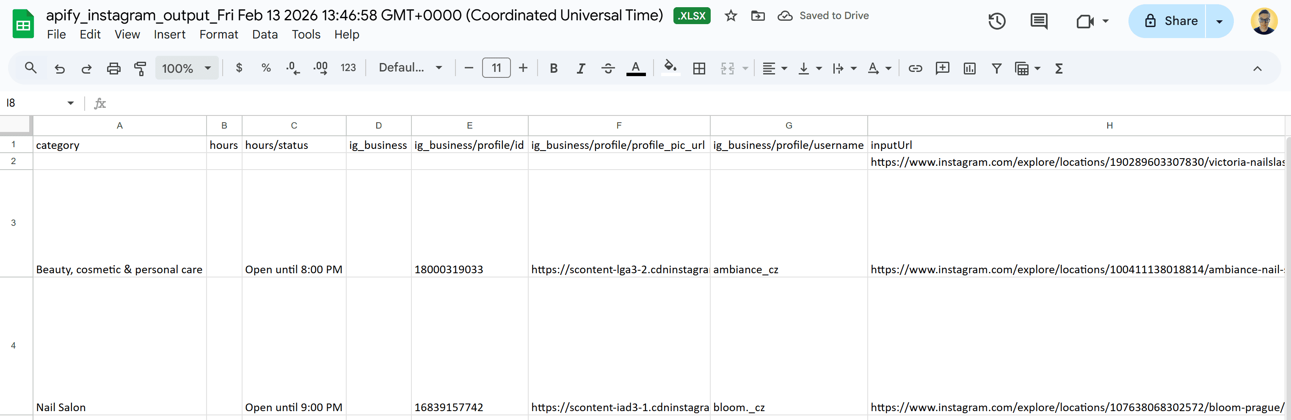
Task: Click the paint format tool
Action: point(140,68)
